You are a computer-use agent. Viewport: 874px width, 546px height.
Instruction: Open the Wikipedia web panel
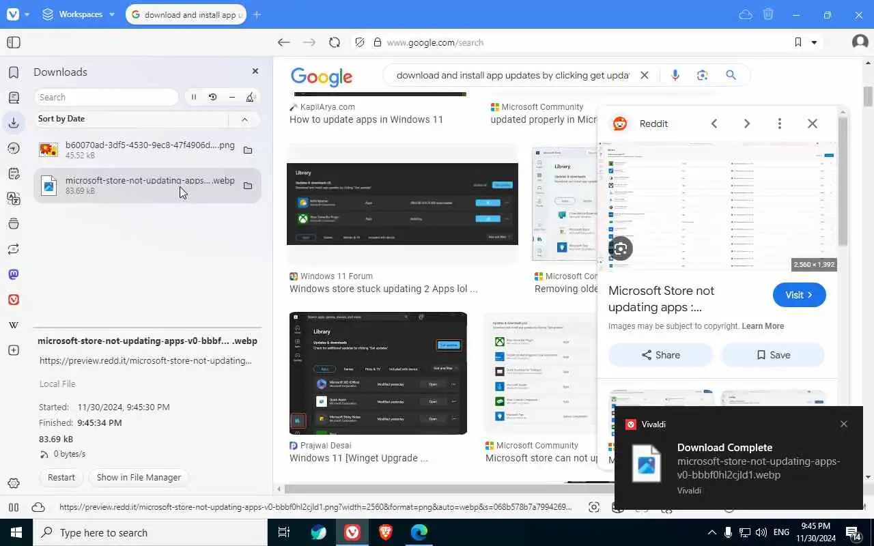(x=14, y=325)
